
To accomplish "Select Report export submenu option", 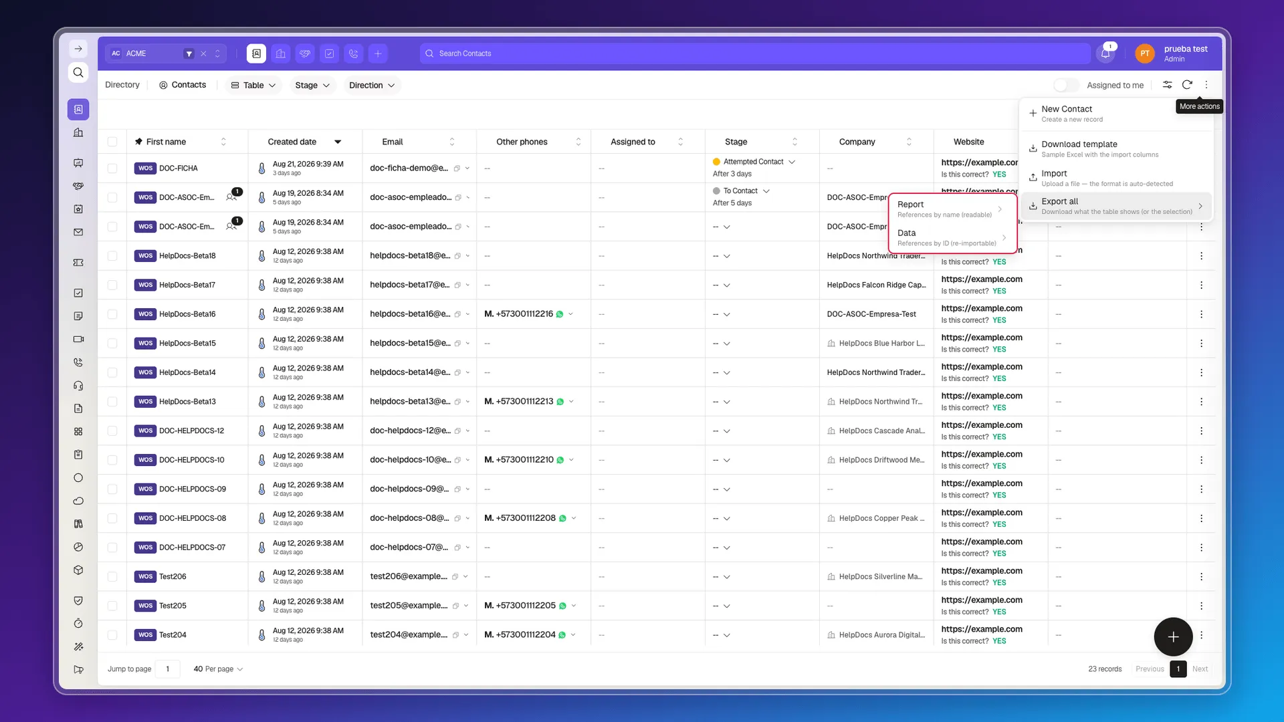I will click(951, 209).
